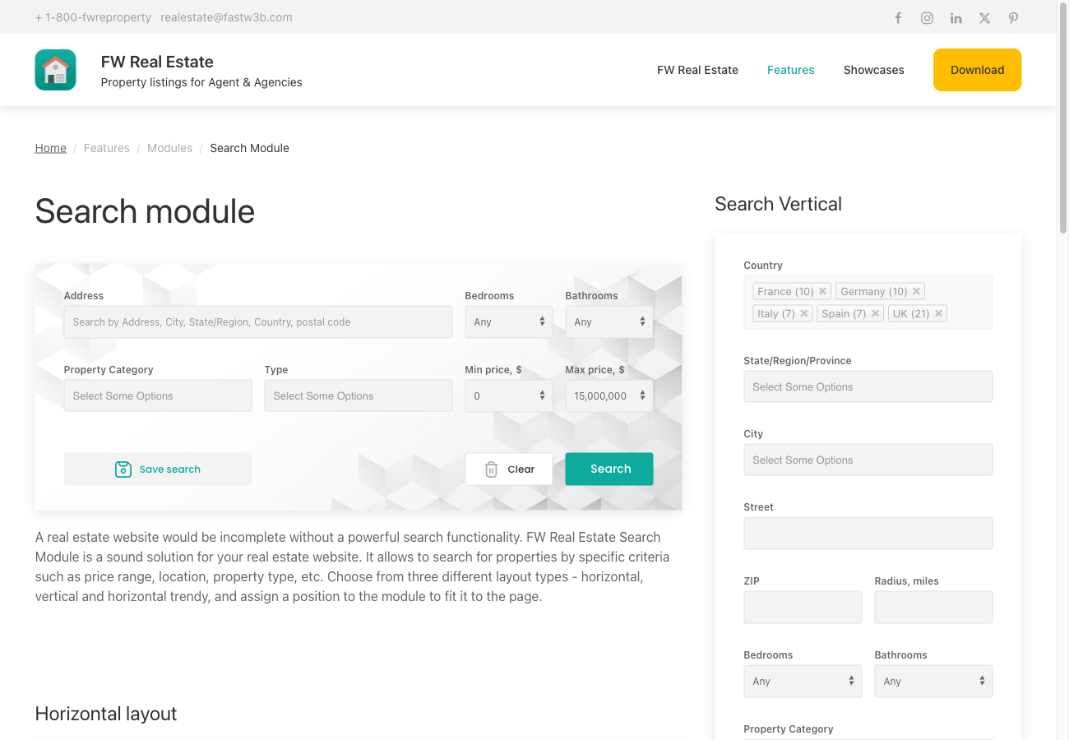Visit the LinkedIn page icon
The image size is (1069, 740).
[956, 17]
